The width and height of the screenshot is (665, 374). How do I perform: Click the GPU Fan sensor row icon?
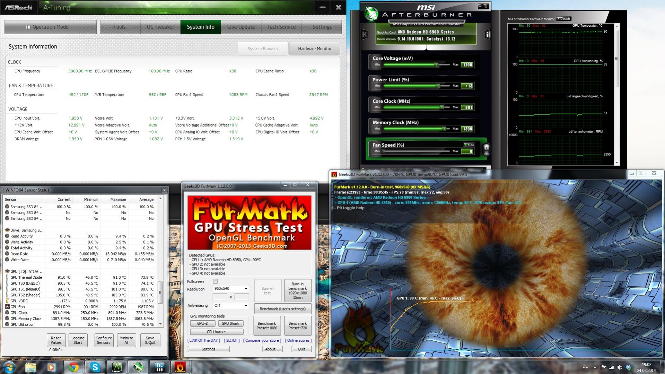point(7,307)
